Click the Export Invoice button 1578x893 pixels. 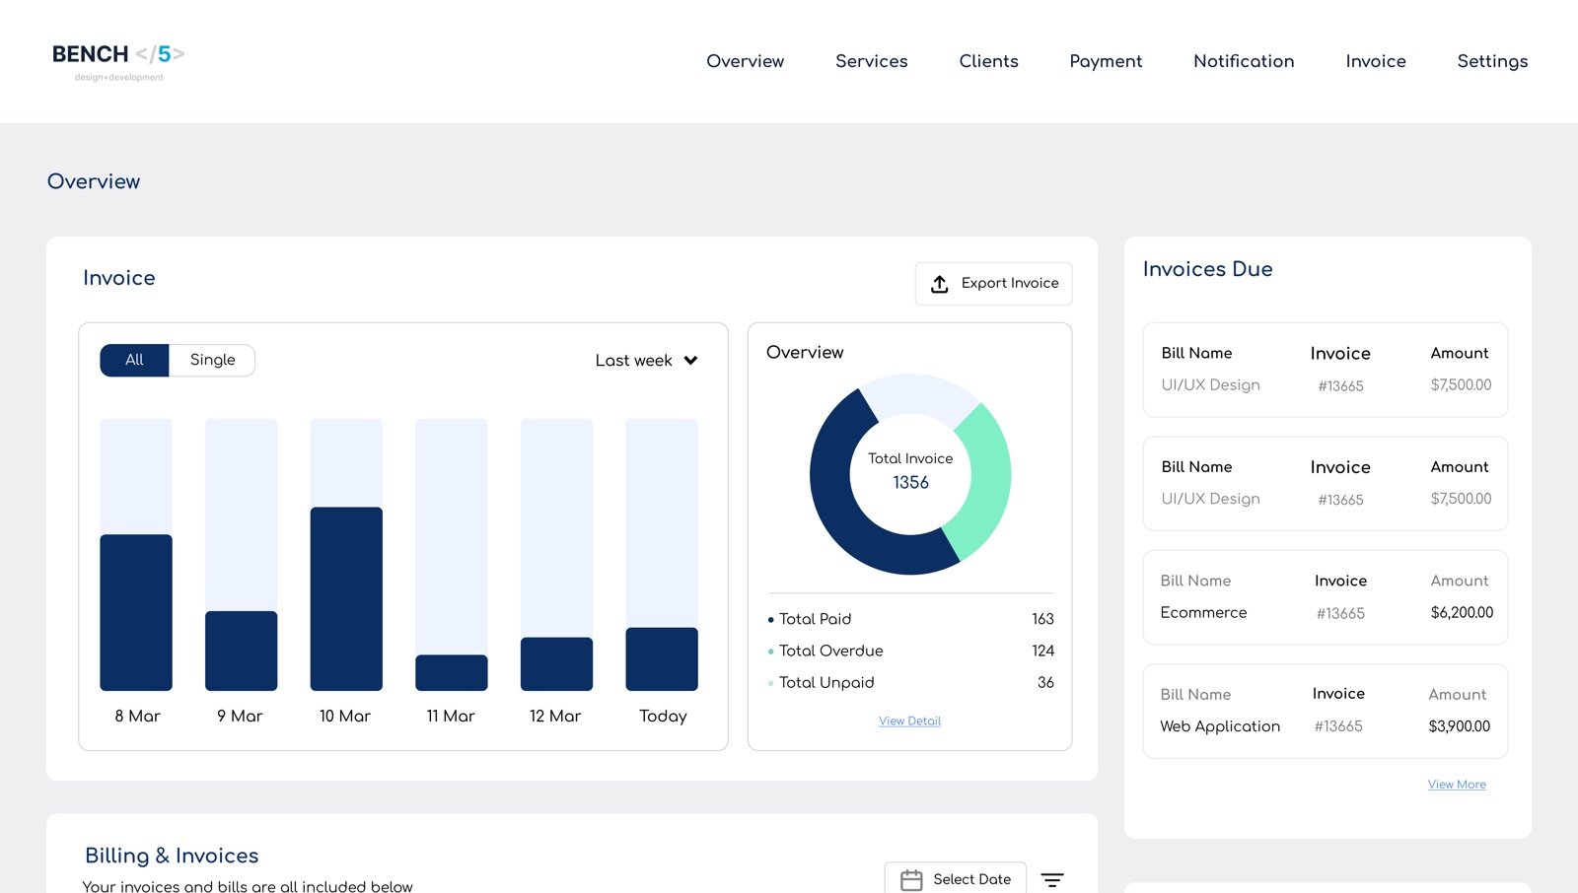tap(993, 284)
